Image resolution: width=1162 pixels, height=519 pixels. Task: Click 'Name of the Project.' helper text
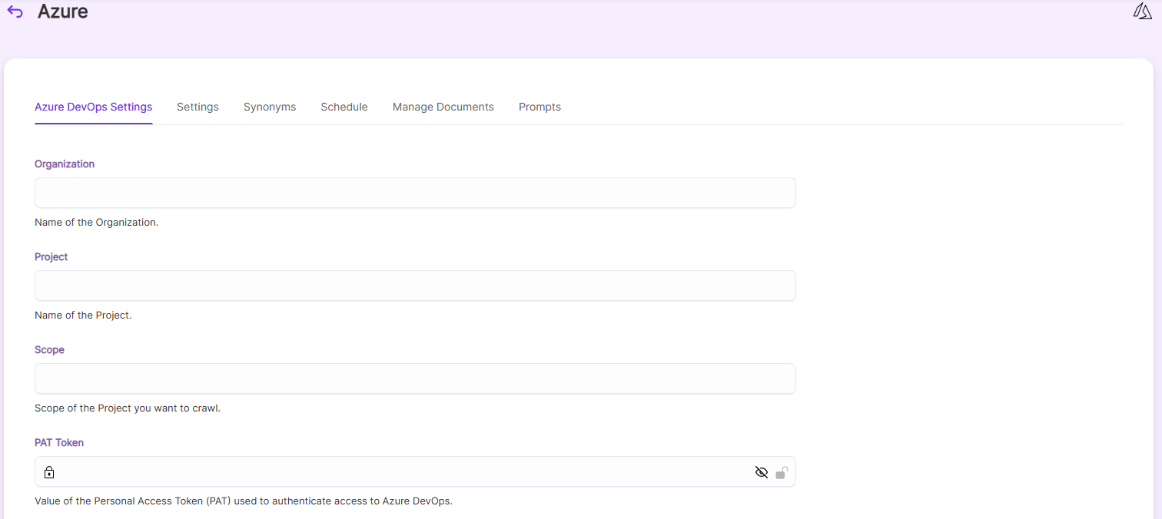click(x=83, y=316)
